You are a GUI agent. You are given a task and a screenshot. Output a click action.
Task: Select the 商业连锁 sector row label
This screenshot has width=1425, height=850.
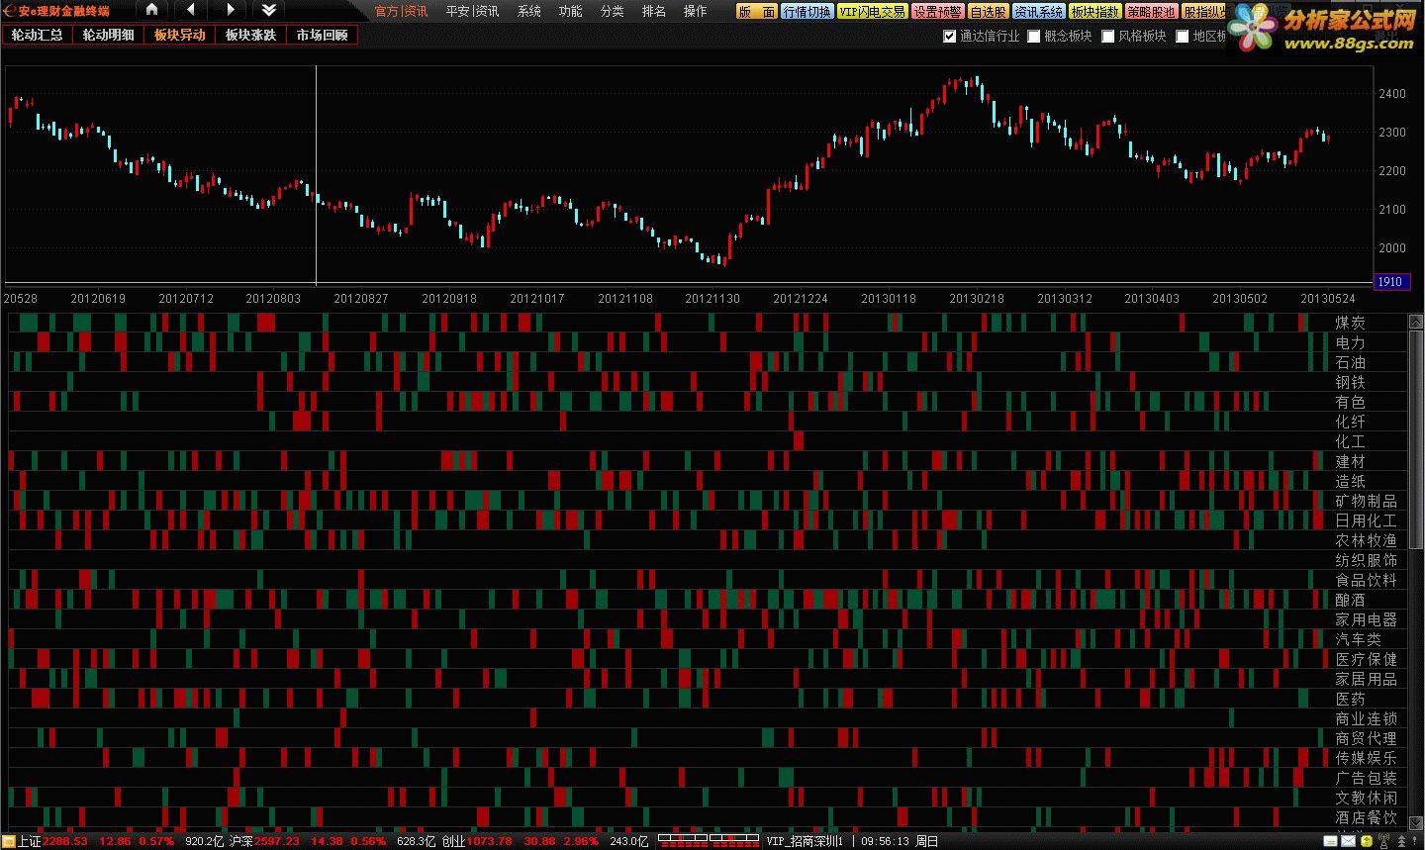point(1366,718)
